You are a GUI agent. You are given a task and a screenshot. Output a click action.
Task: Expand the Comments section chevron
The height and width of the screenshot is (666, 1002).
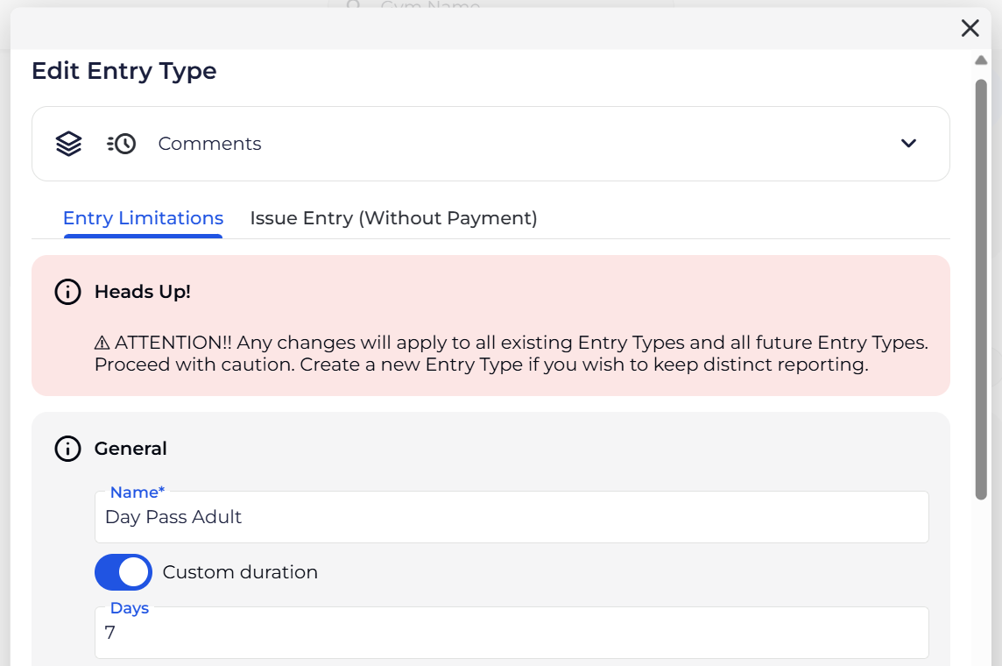908,144
